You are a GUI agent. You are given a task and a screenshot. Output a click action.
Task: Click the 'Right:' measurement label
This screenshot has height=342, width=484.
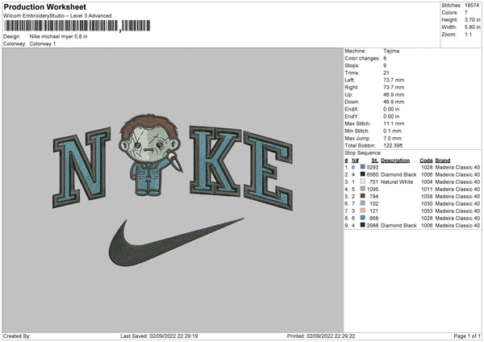coord(351,87)
